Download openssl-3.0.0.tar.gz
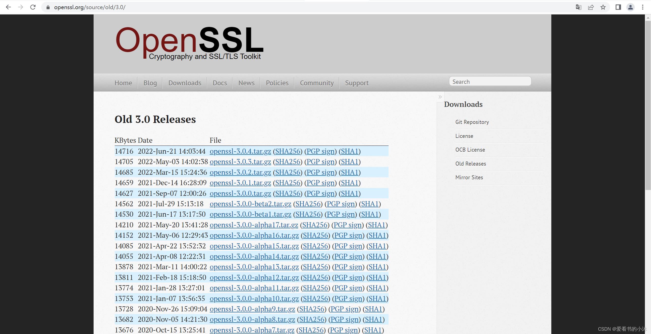651x334 pixels. pos(240,193)
